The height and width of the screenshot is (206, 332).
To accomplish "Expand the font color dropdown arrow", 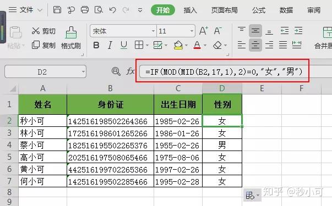I will pos(205,45).
